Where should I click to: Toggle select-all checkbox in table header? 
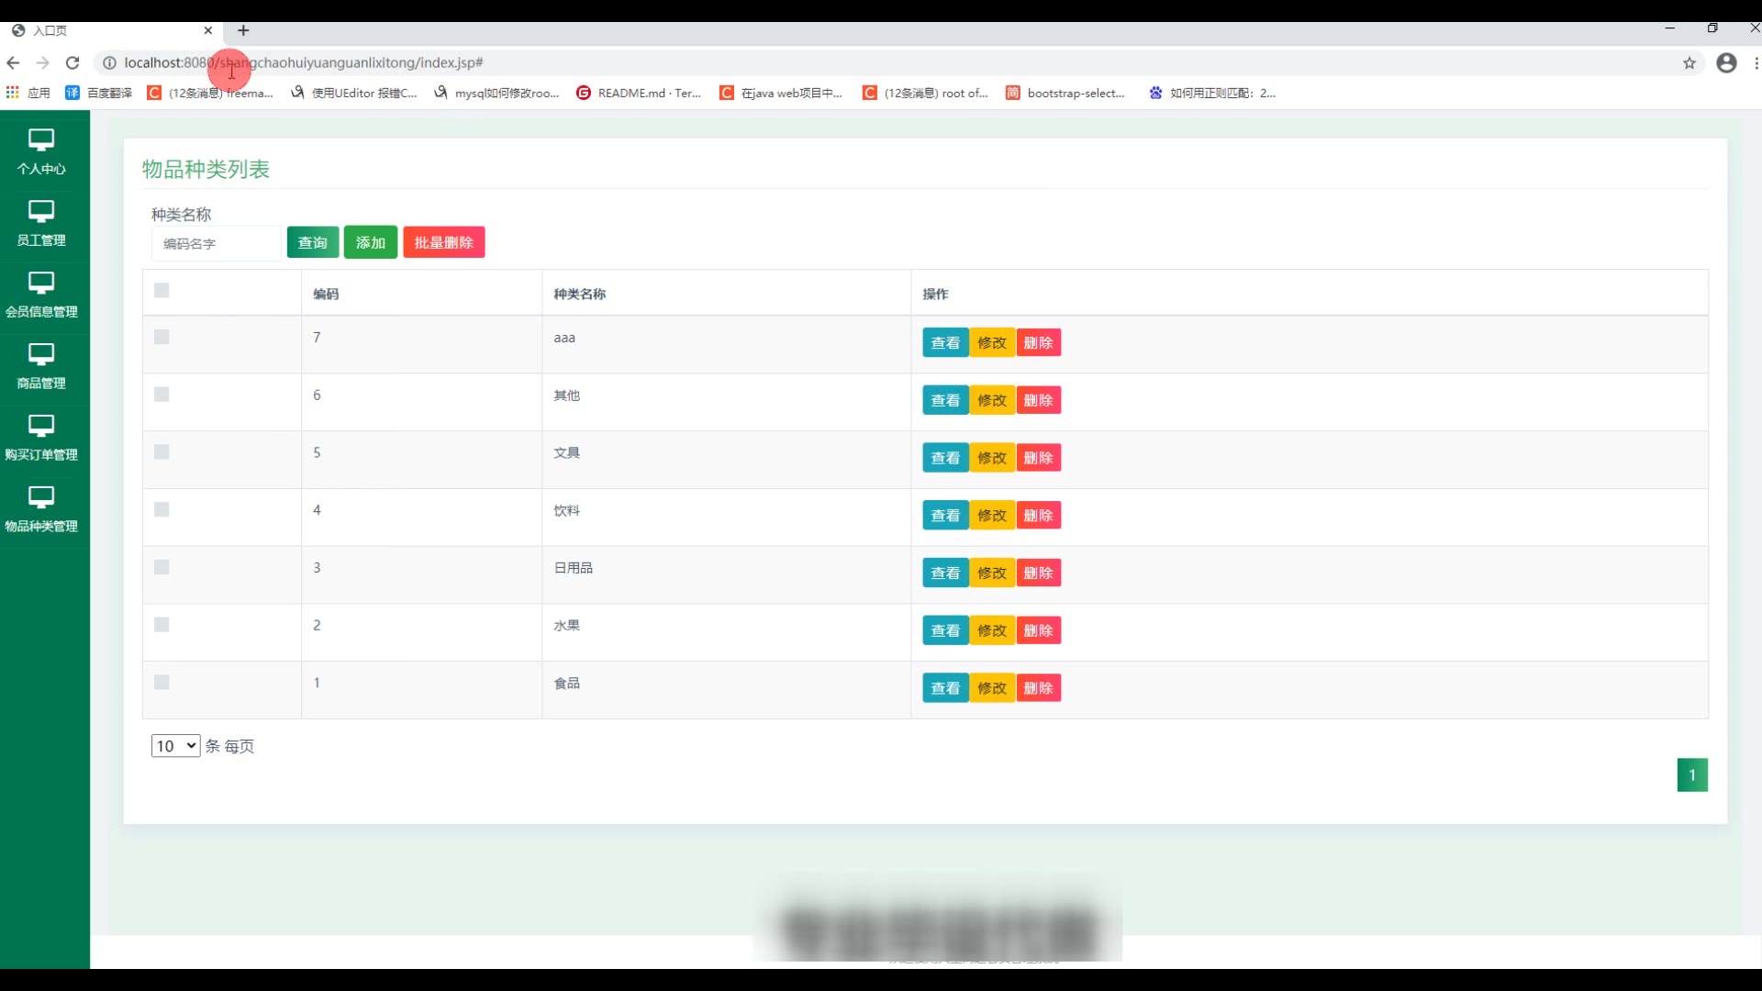point(162,291)
